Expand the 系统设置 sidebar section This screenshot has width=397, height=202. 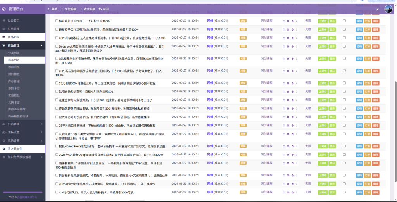(22, 140)
